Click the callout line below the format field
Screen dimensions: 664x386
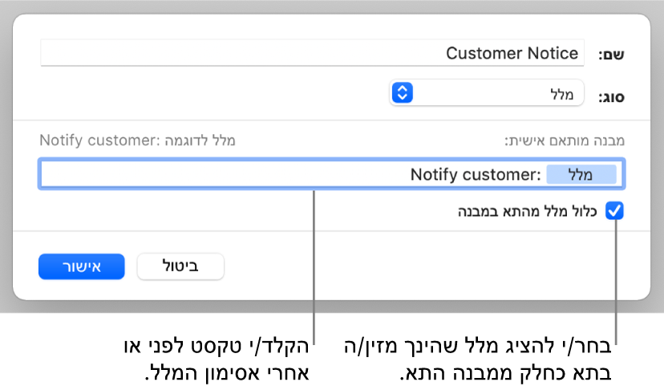pyautogui.click(x=314, y=265)
